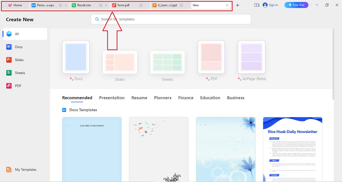
Task: Switch to the Perso...s.wps document tab
Action: [x=49, y=5]
